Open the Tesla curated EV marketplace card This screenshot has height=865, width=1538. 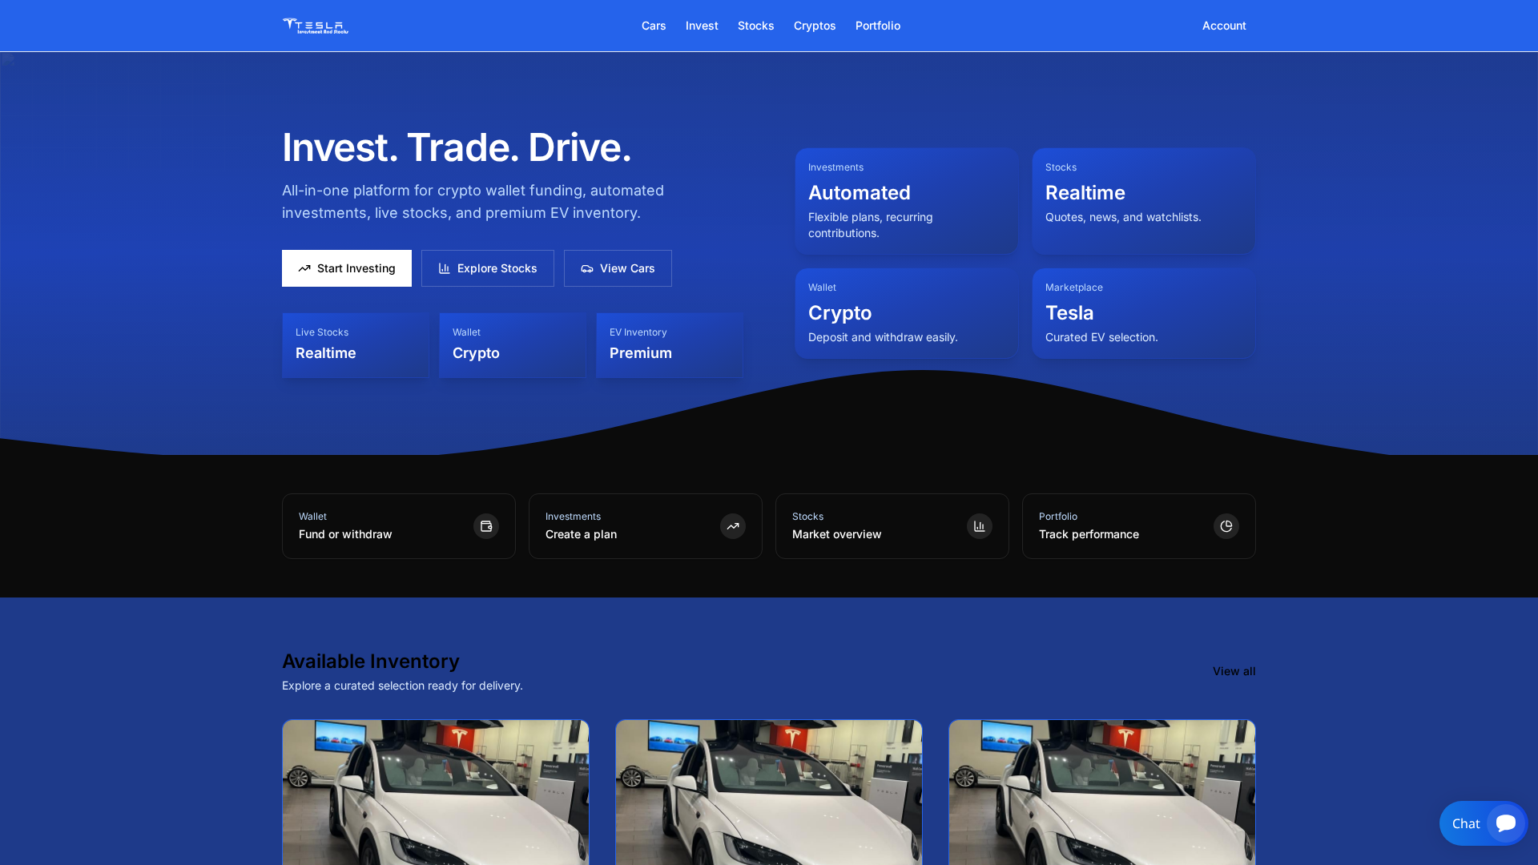click(1143, 312)
